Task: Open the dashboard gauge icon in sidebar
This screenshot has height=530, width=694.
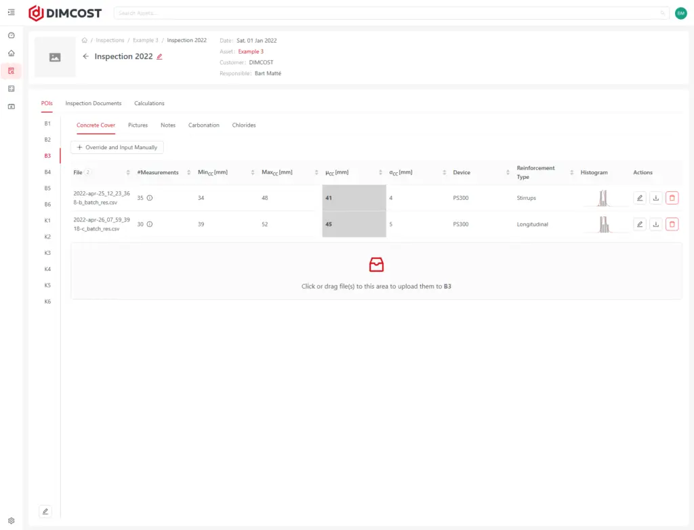Action: [11, 35]
